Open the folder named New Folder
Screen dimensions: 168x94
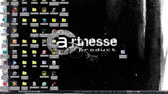coord(34,10)
